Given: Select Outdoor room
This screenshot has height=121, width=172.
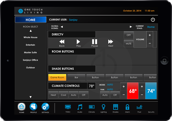Looking at the screenshot, I should pyautogui.click(x=31, y=67).
